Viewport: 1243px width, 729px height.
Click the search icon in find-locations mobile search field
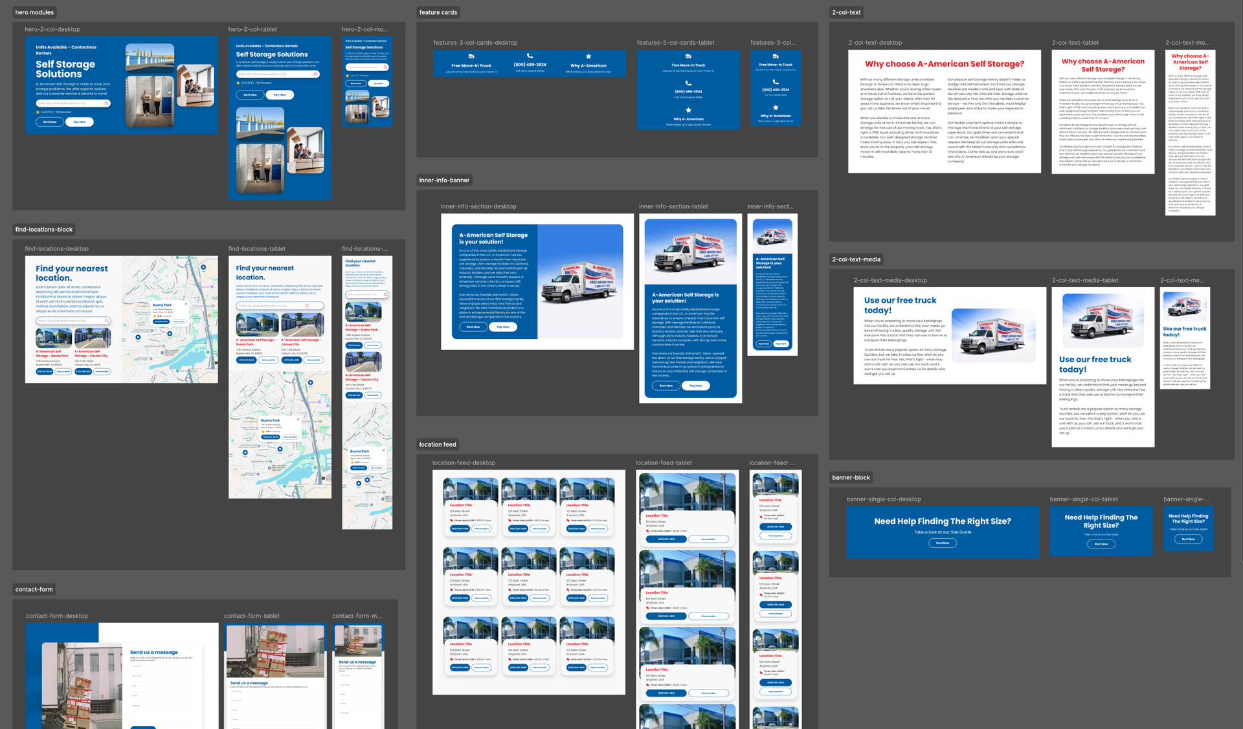pos(385,295)
